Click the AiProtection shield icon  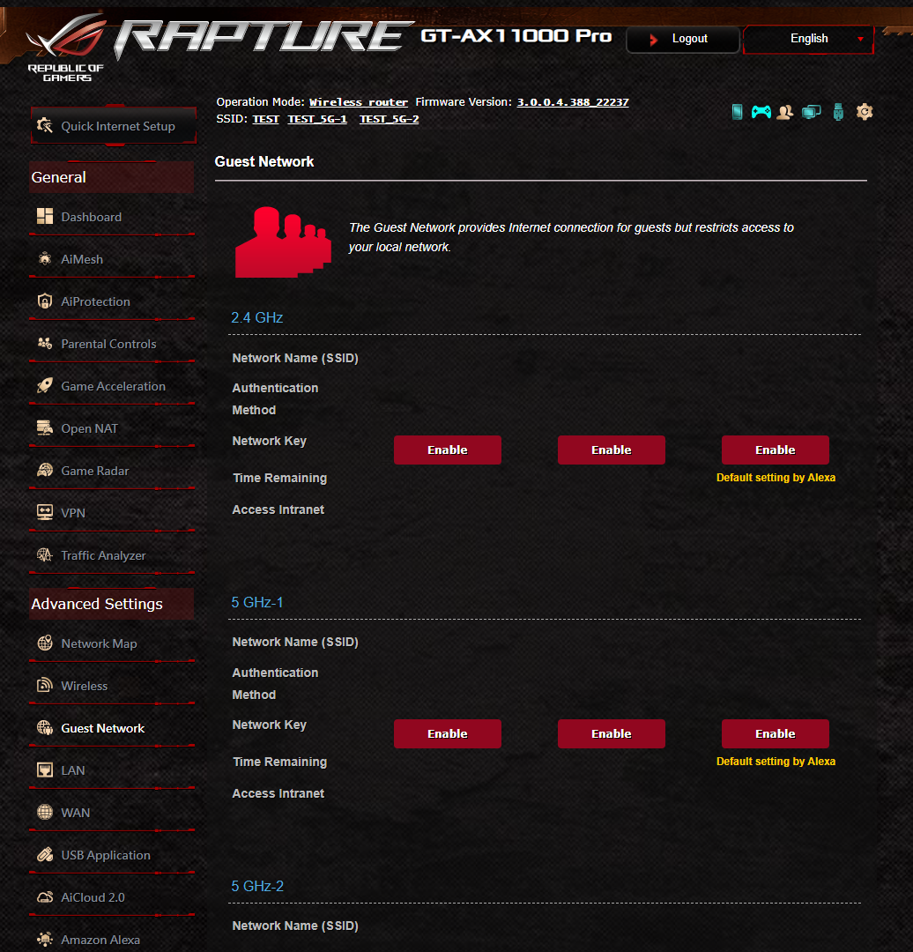tap(45, 301)
